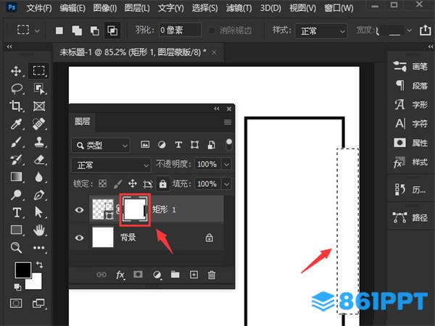Screen dimensions: 435x326
Task: Toggle the layer filter on/off switch
Action: pyautogui.click(x=229, y=144)
